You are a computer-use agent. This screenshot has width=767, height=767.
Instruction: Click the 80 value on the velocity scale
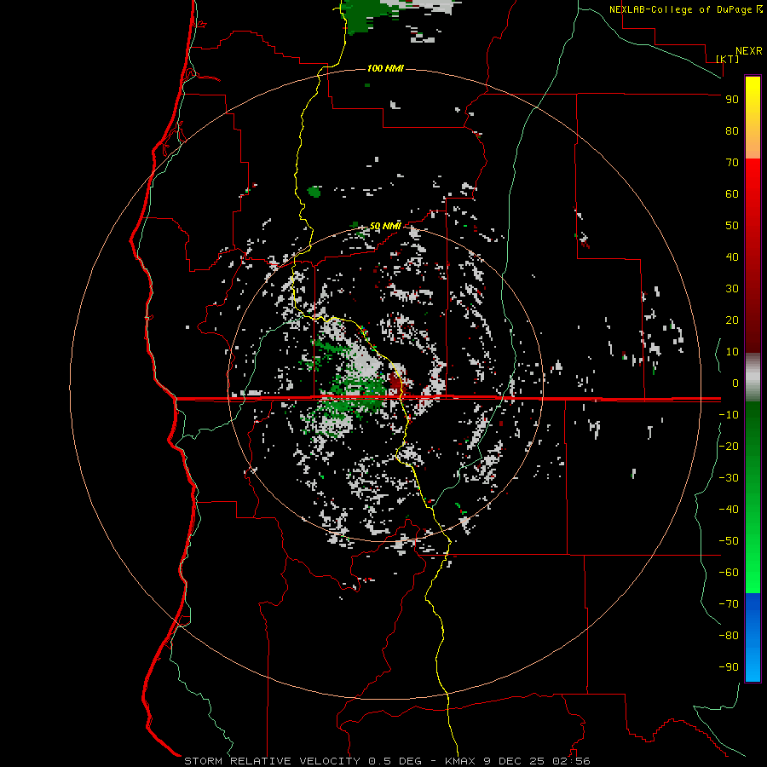click(732, 130)
